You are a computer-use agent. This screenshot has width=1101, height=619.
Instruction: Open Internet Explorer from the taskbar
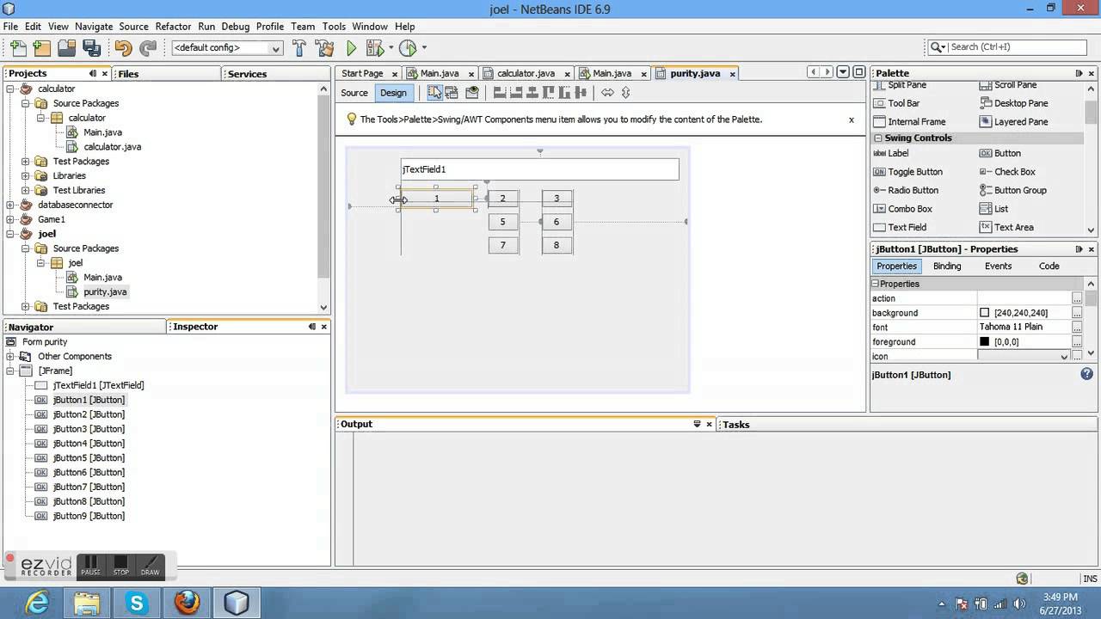point(39,603)
